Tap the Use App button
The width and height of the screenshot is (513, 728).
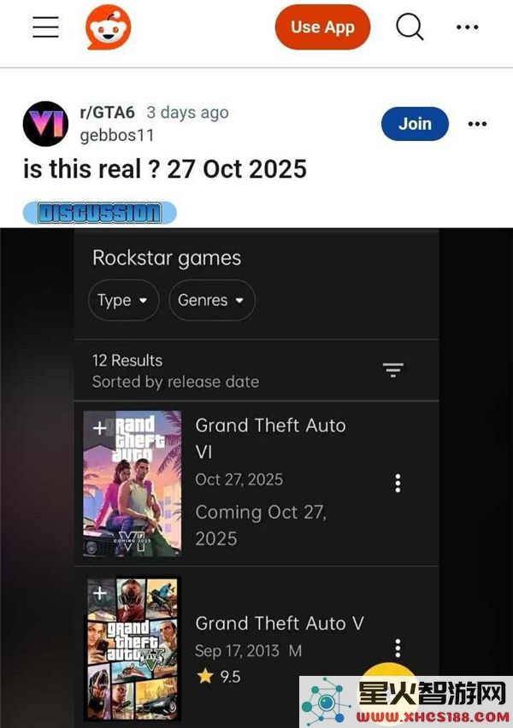[322, 27]
